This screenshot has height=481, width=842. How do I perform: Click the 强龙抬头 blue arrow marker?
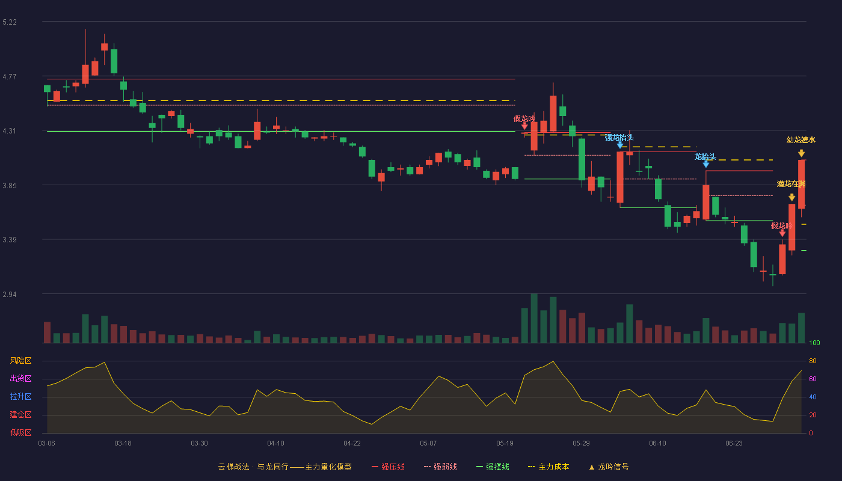(619, 145)
